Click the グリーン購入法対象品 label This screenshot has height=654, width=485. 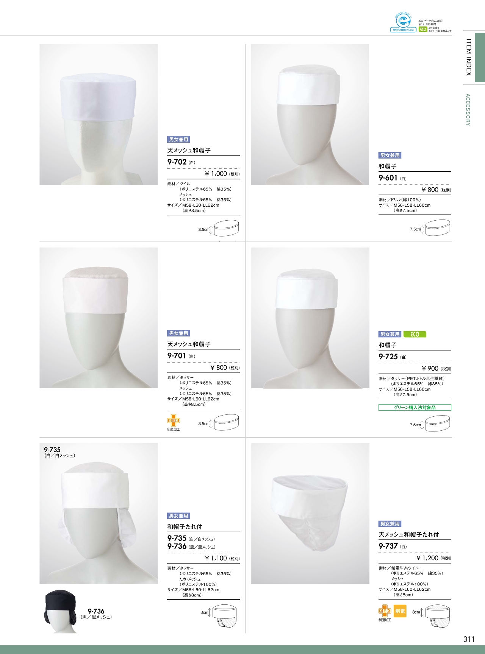point(415,408)
